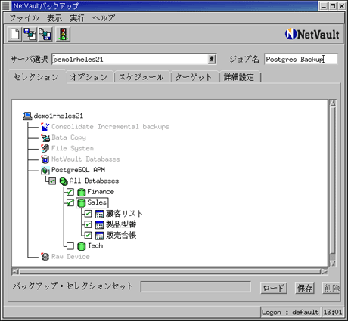
Task: Click the vertical scrollbar down arrow
Action: [333, 263]
